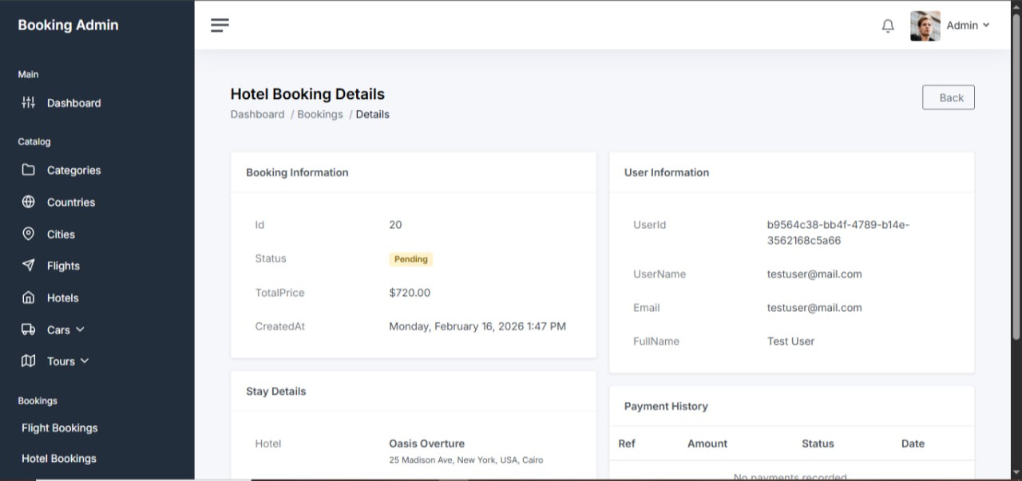The height and width of the screenshot is (481, 1022).
Task: Expand the Cars submenu chevron
Action: pos(80,329)
